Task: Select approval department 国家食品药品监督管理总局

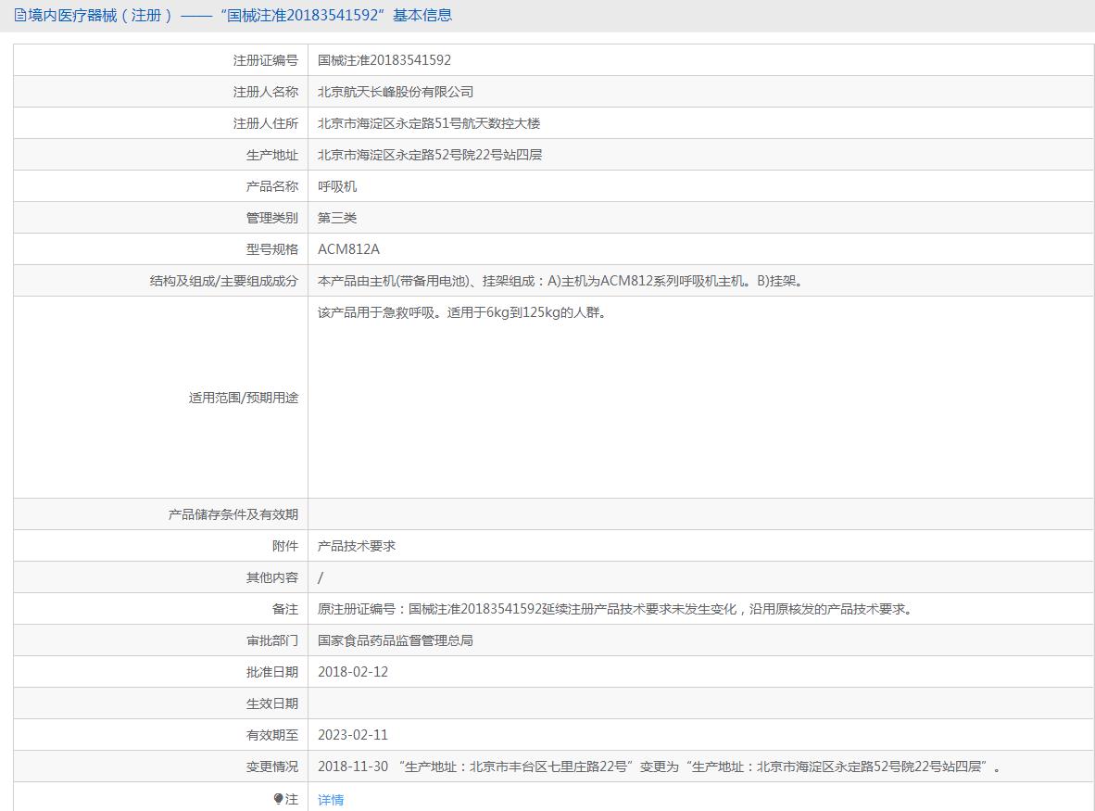Action: [396, 640]
